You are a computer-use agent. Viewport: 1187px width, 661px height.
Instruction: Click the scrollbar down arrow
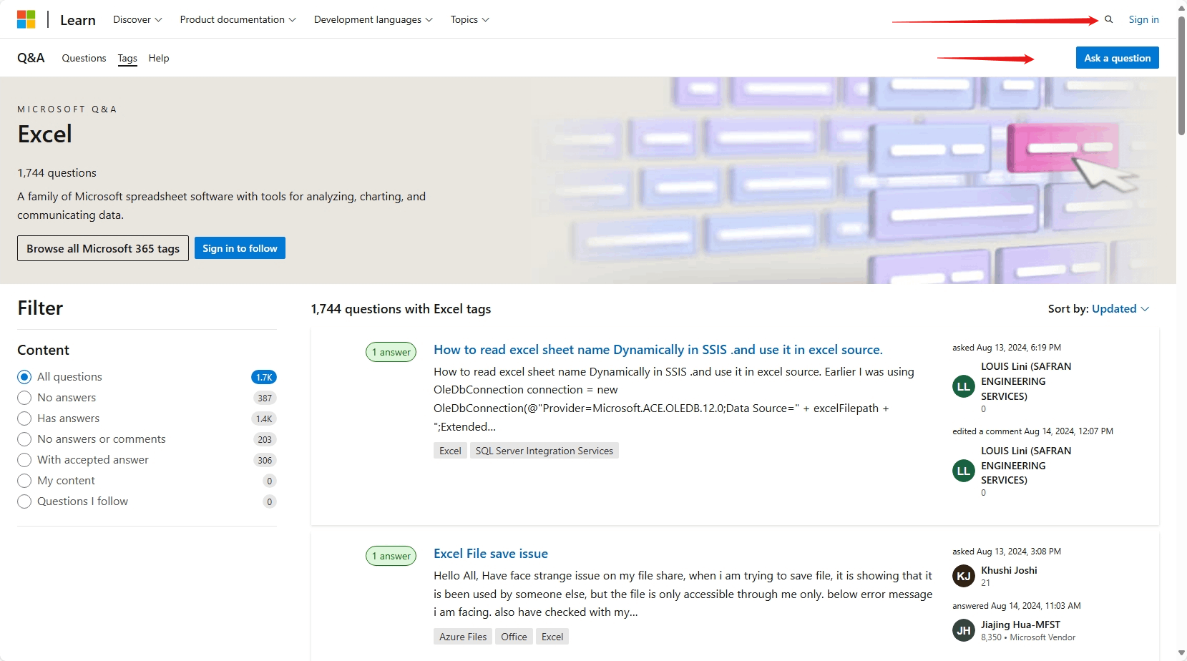[1181, 653]
